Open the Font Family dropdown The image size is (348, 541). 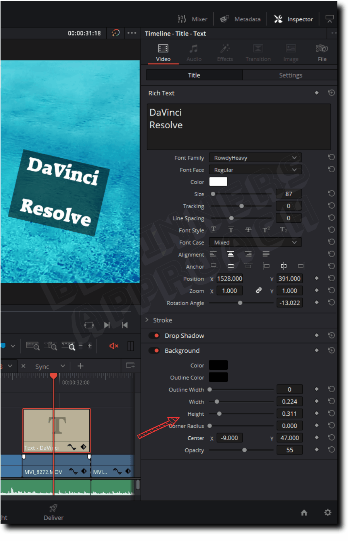255,157
